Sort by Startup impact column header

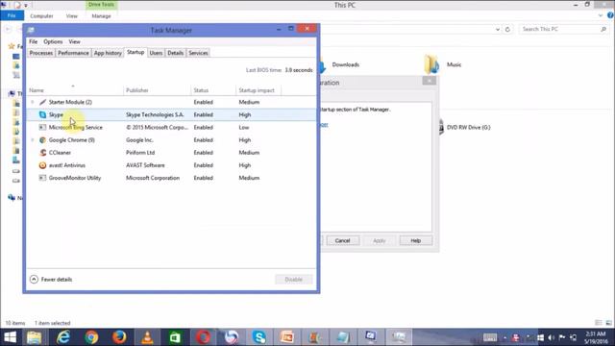(258, 90)
